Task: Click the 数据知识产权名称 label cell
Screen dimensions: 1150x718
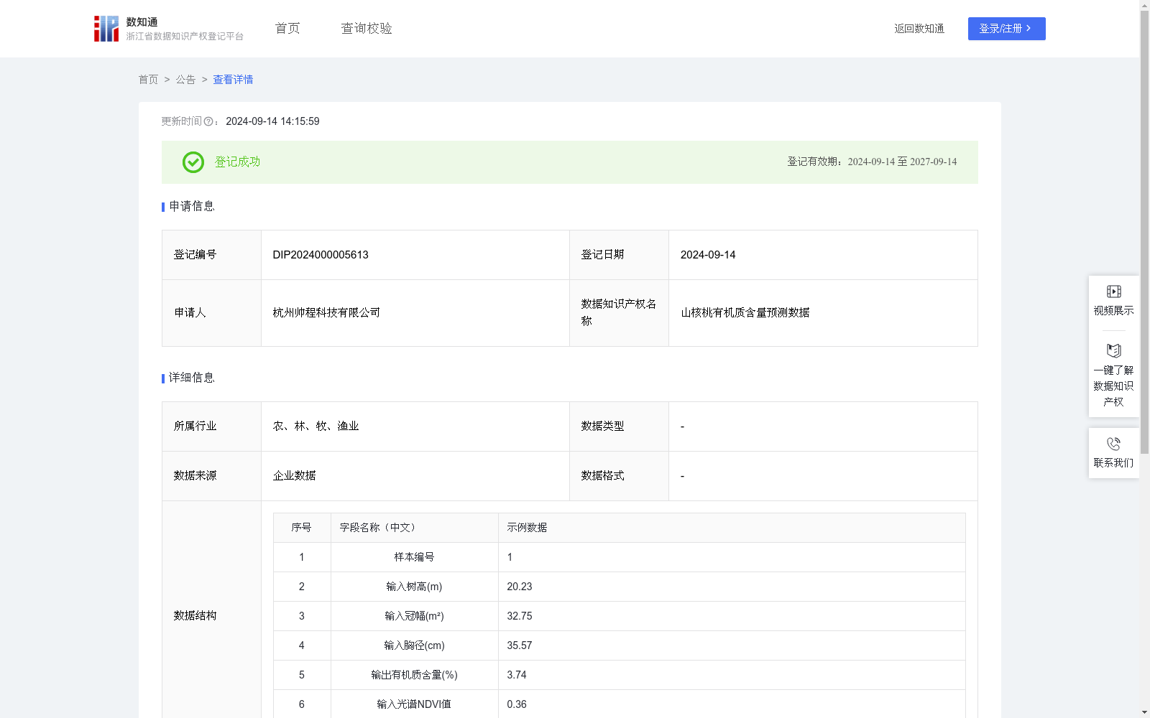Action: point(619,313)
